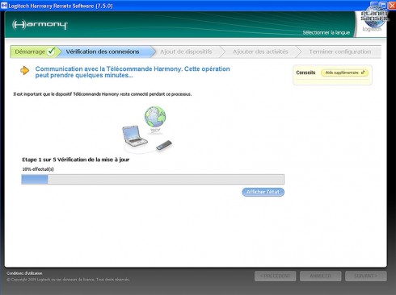Screen dimensions: 396x295
Task: Click the Afficher l'état button
Action: pos(263,192)
